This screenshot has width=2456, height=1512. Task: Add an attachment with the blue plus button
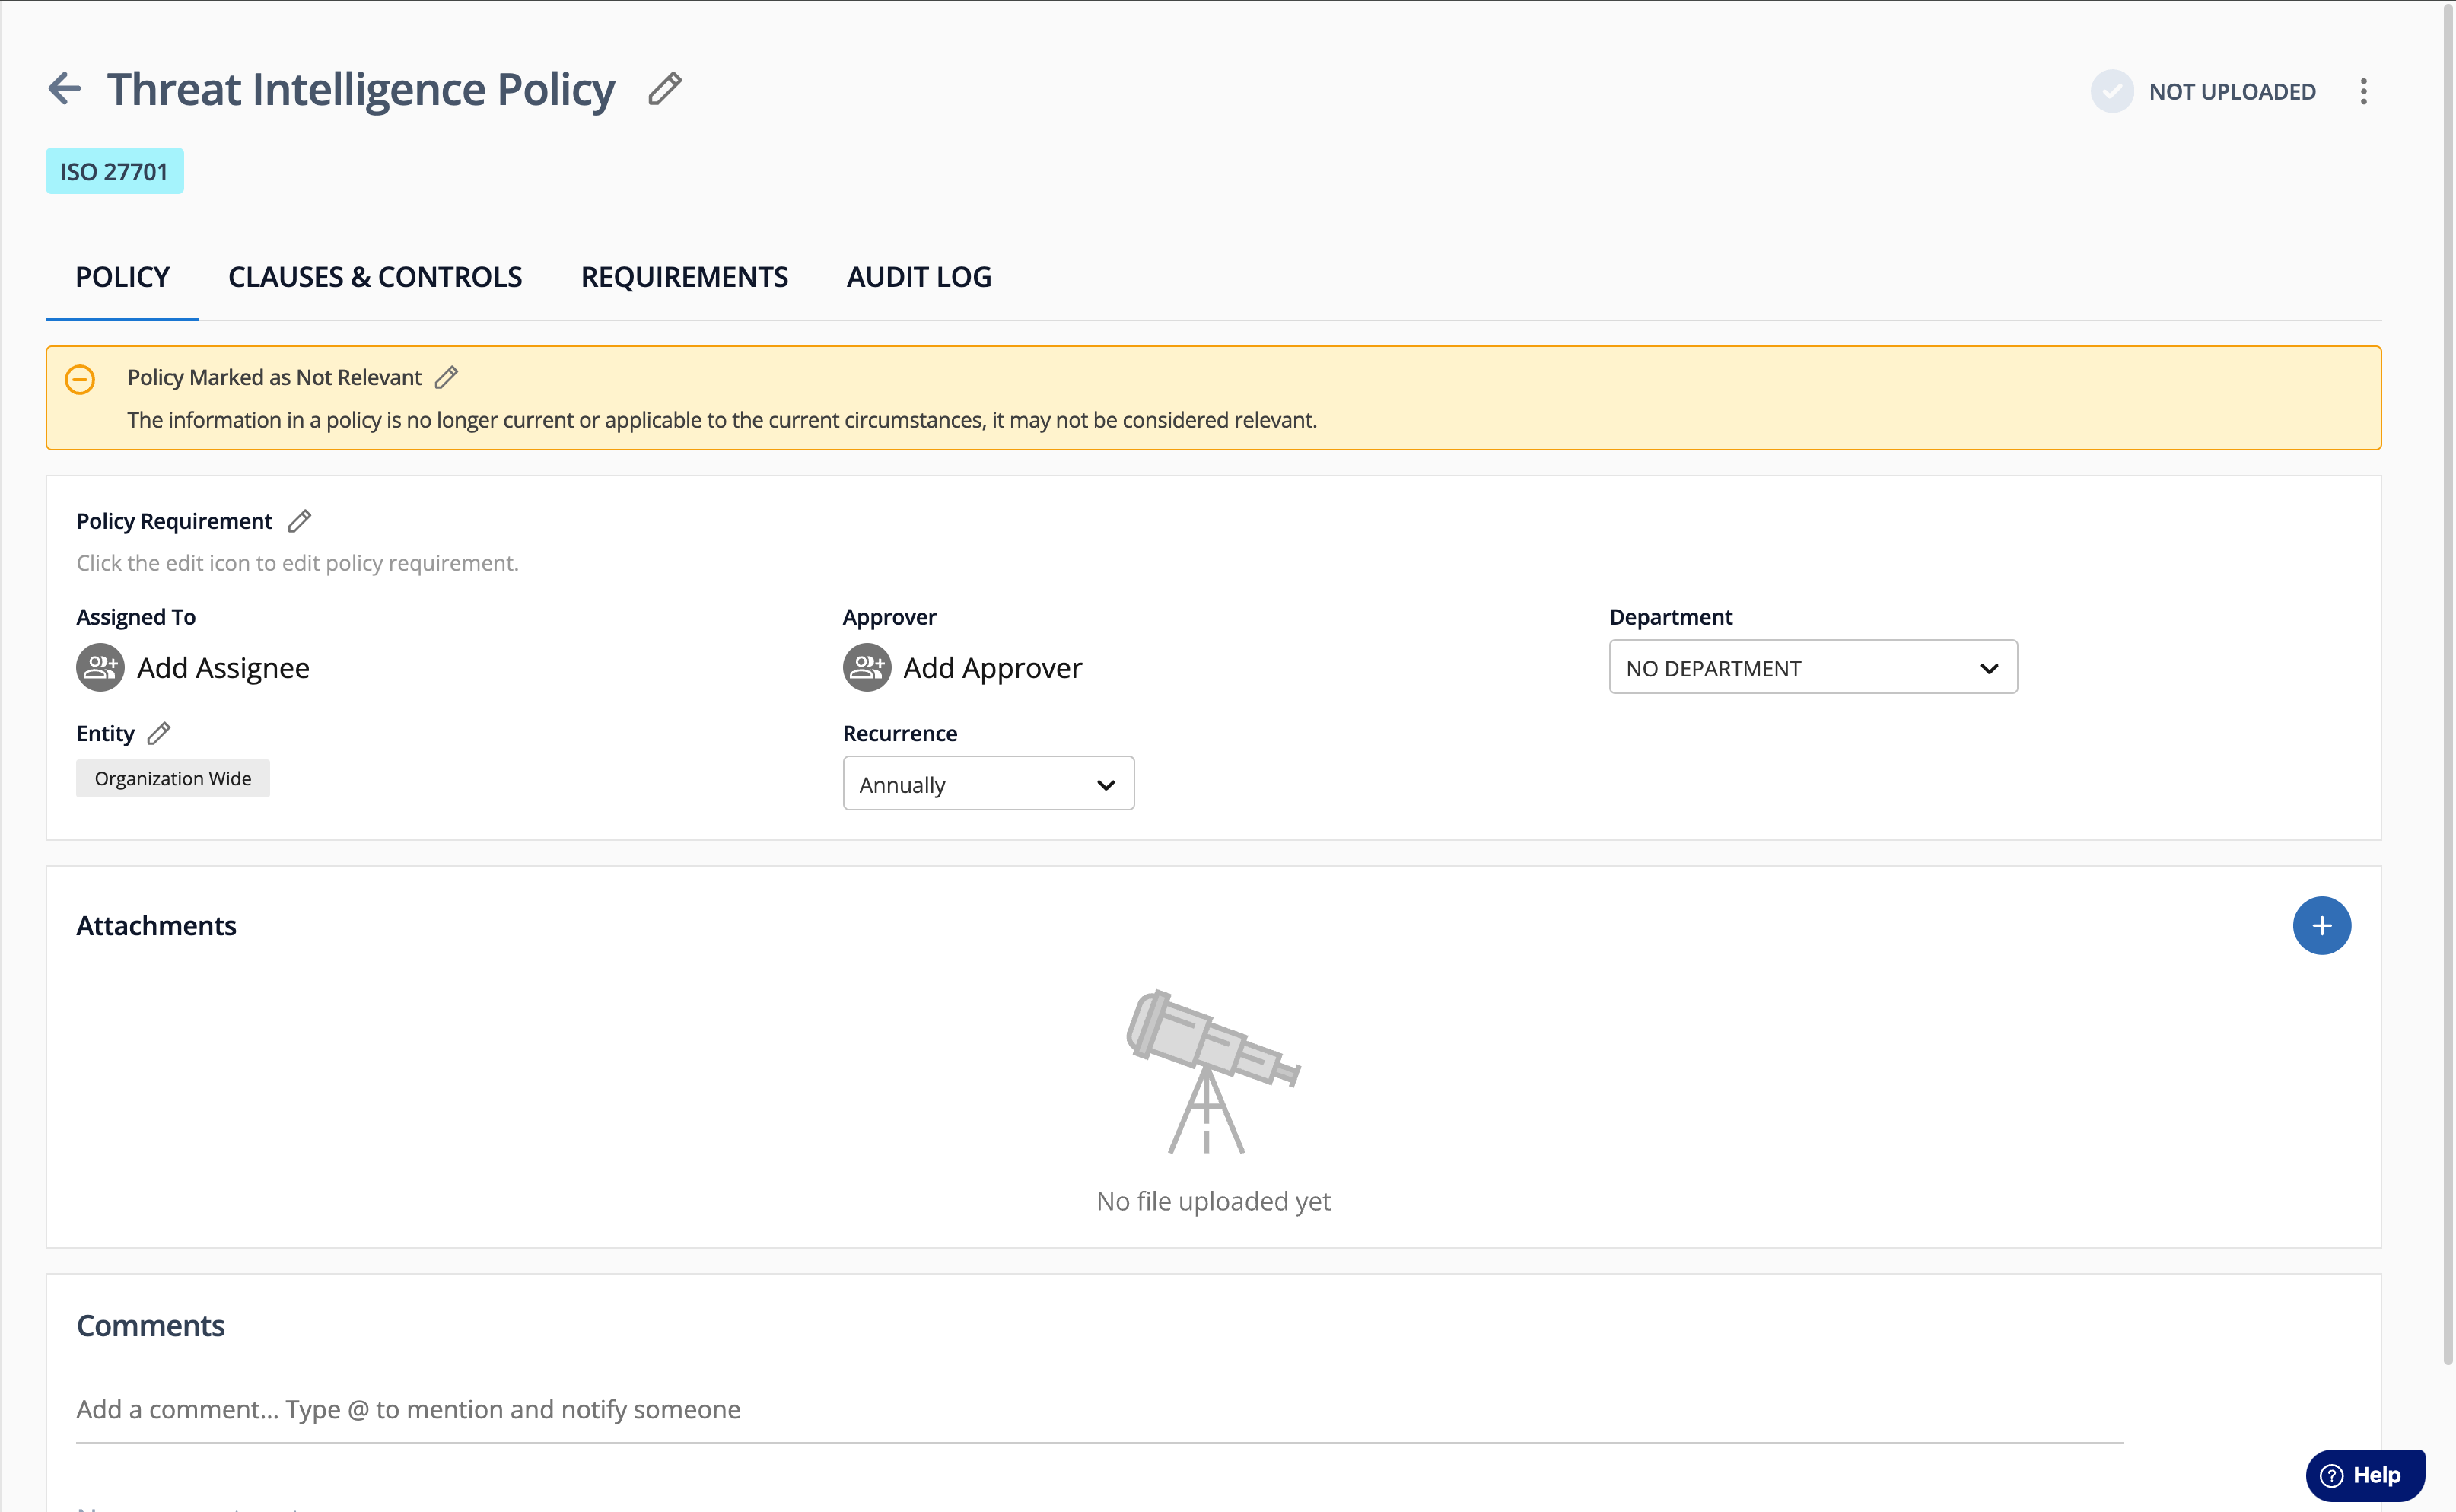pos(2321,925)
